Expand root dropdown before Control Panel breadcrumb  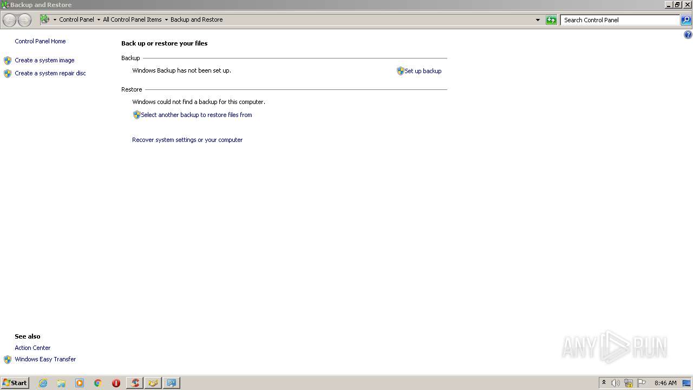55,19
